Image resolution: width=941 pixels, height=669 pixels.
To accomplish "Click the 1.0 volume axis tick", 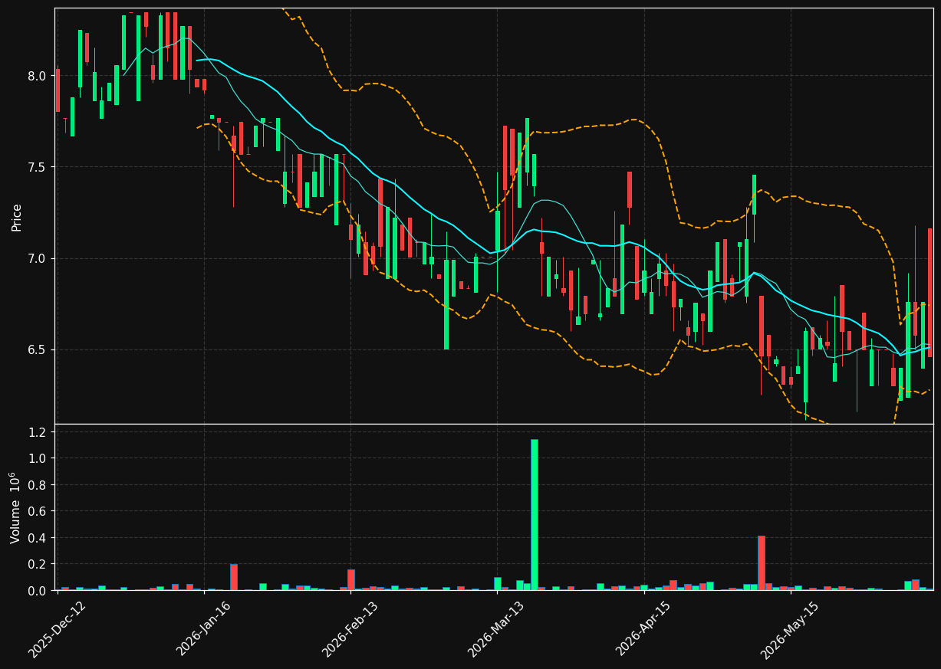I will (x=38, y=458).
